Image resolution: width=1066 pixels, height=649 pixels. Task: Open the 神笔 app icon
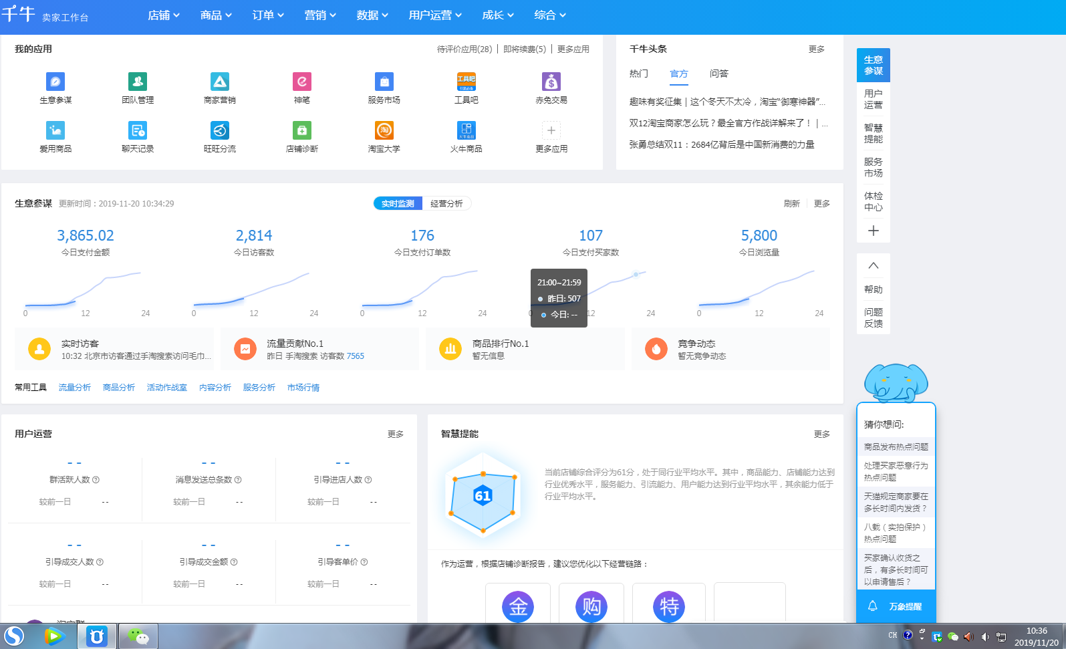[302, 82]
